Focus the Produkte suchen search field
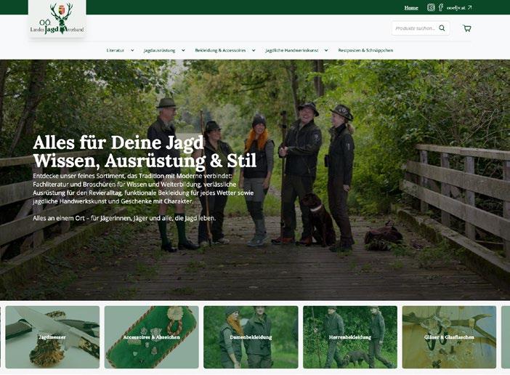The width and height of the screenshot is (510, 375). click(416, 28)
